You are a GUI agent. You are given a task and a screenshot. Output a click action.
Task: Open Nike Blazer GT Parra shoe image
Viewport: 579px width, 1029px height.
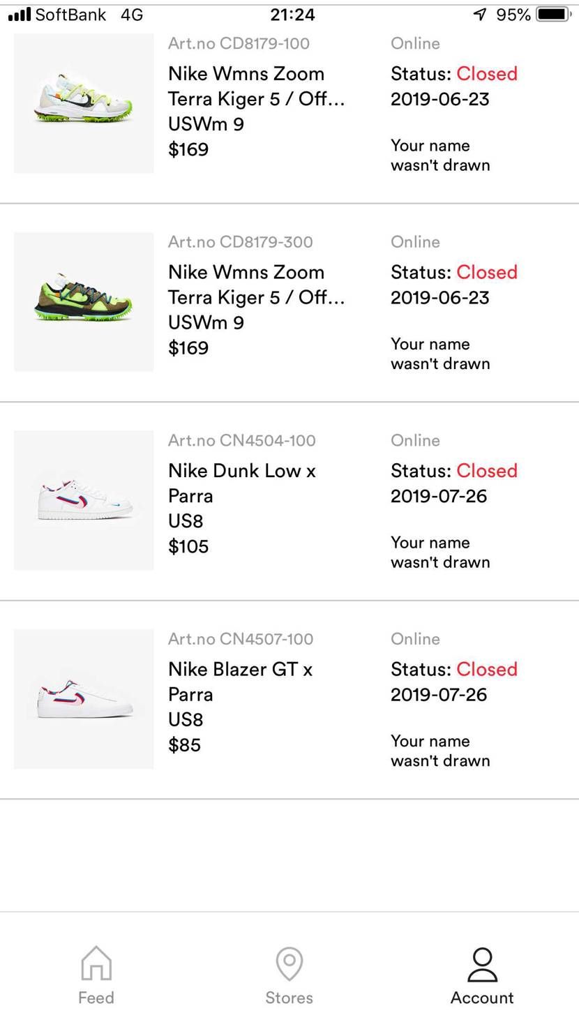(84, 699)
